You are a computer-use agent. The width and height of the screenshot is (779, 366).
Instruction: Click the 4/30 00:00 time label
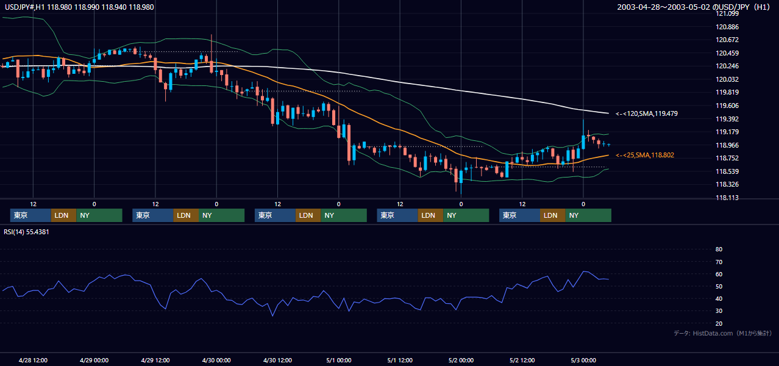coord(216,360)
